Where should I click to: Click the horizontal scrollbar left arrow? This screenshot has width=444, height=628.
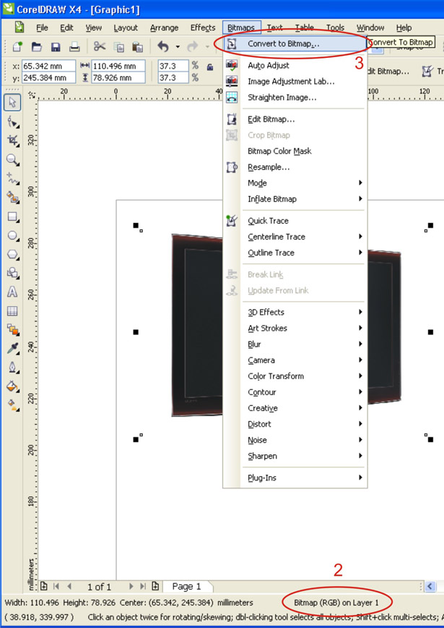click(x=430, y=586)
